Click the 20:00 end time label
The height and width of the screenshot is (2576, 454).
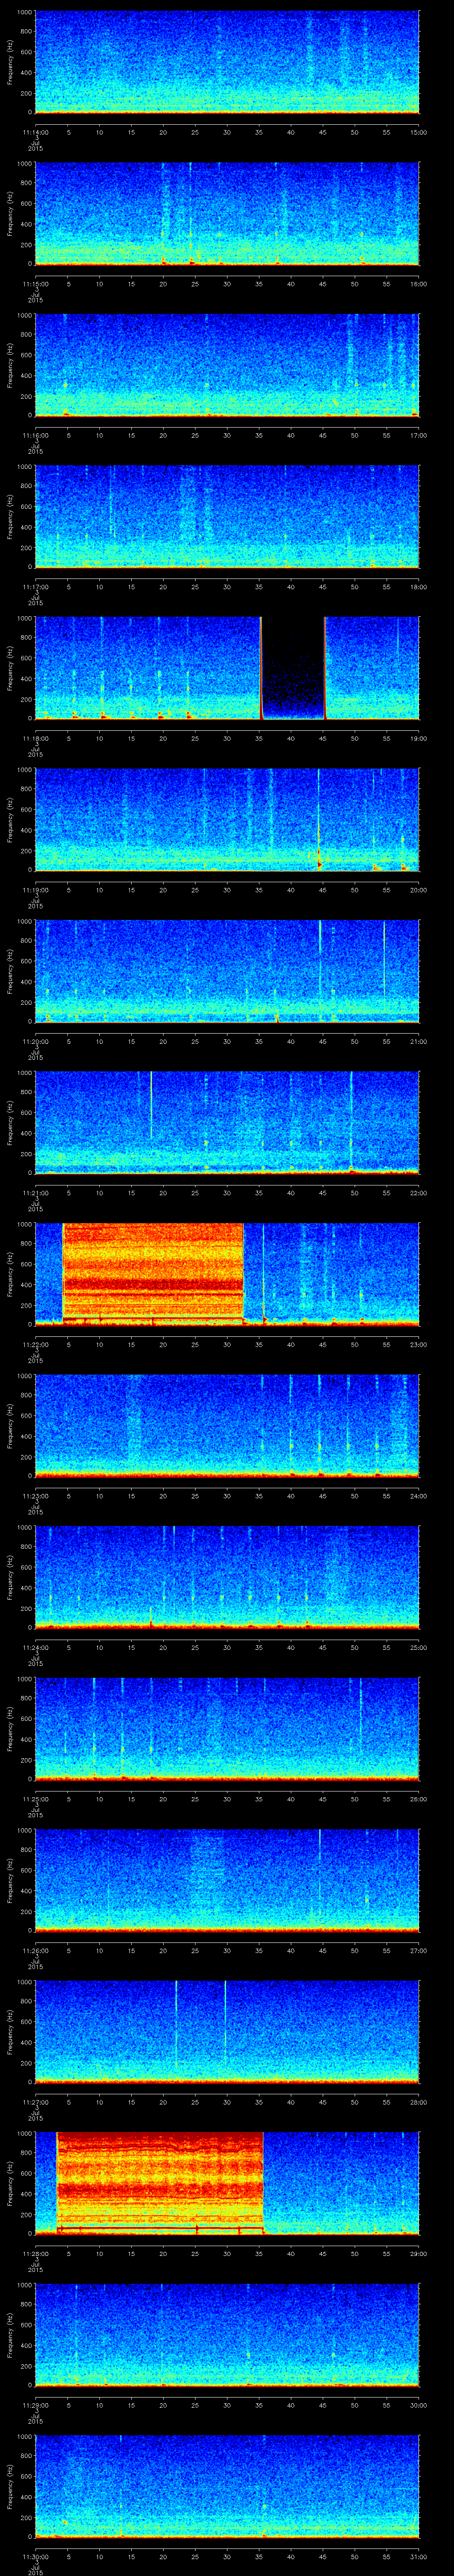pyautogui.click(x=419, y=890)
